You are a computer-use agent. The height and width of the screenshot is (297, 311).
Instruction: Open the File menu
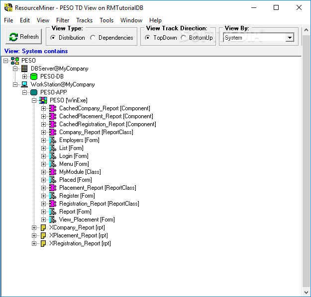(x=8, y=20)
